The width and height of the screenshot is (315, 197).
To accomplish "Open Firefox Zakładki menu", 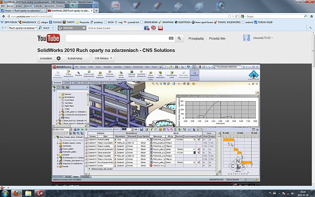I will pos(38,6).
